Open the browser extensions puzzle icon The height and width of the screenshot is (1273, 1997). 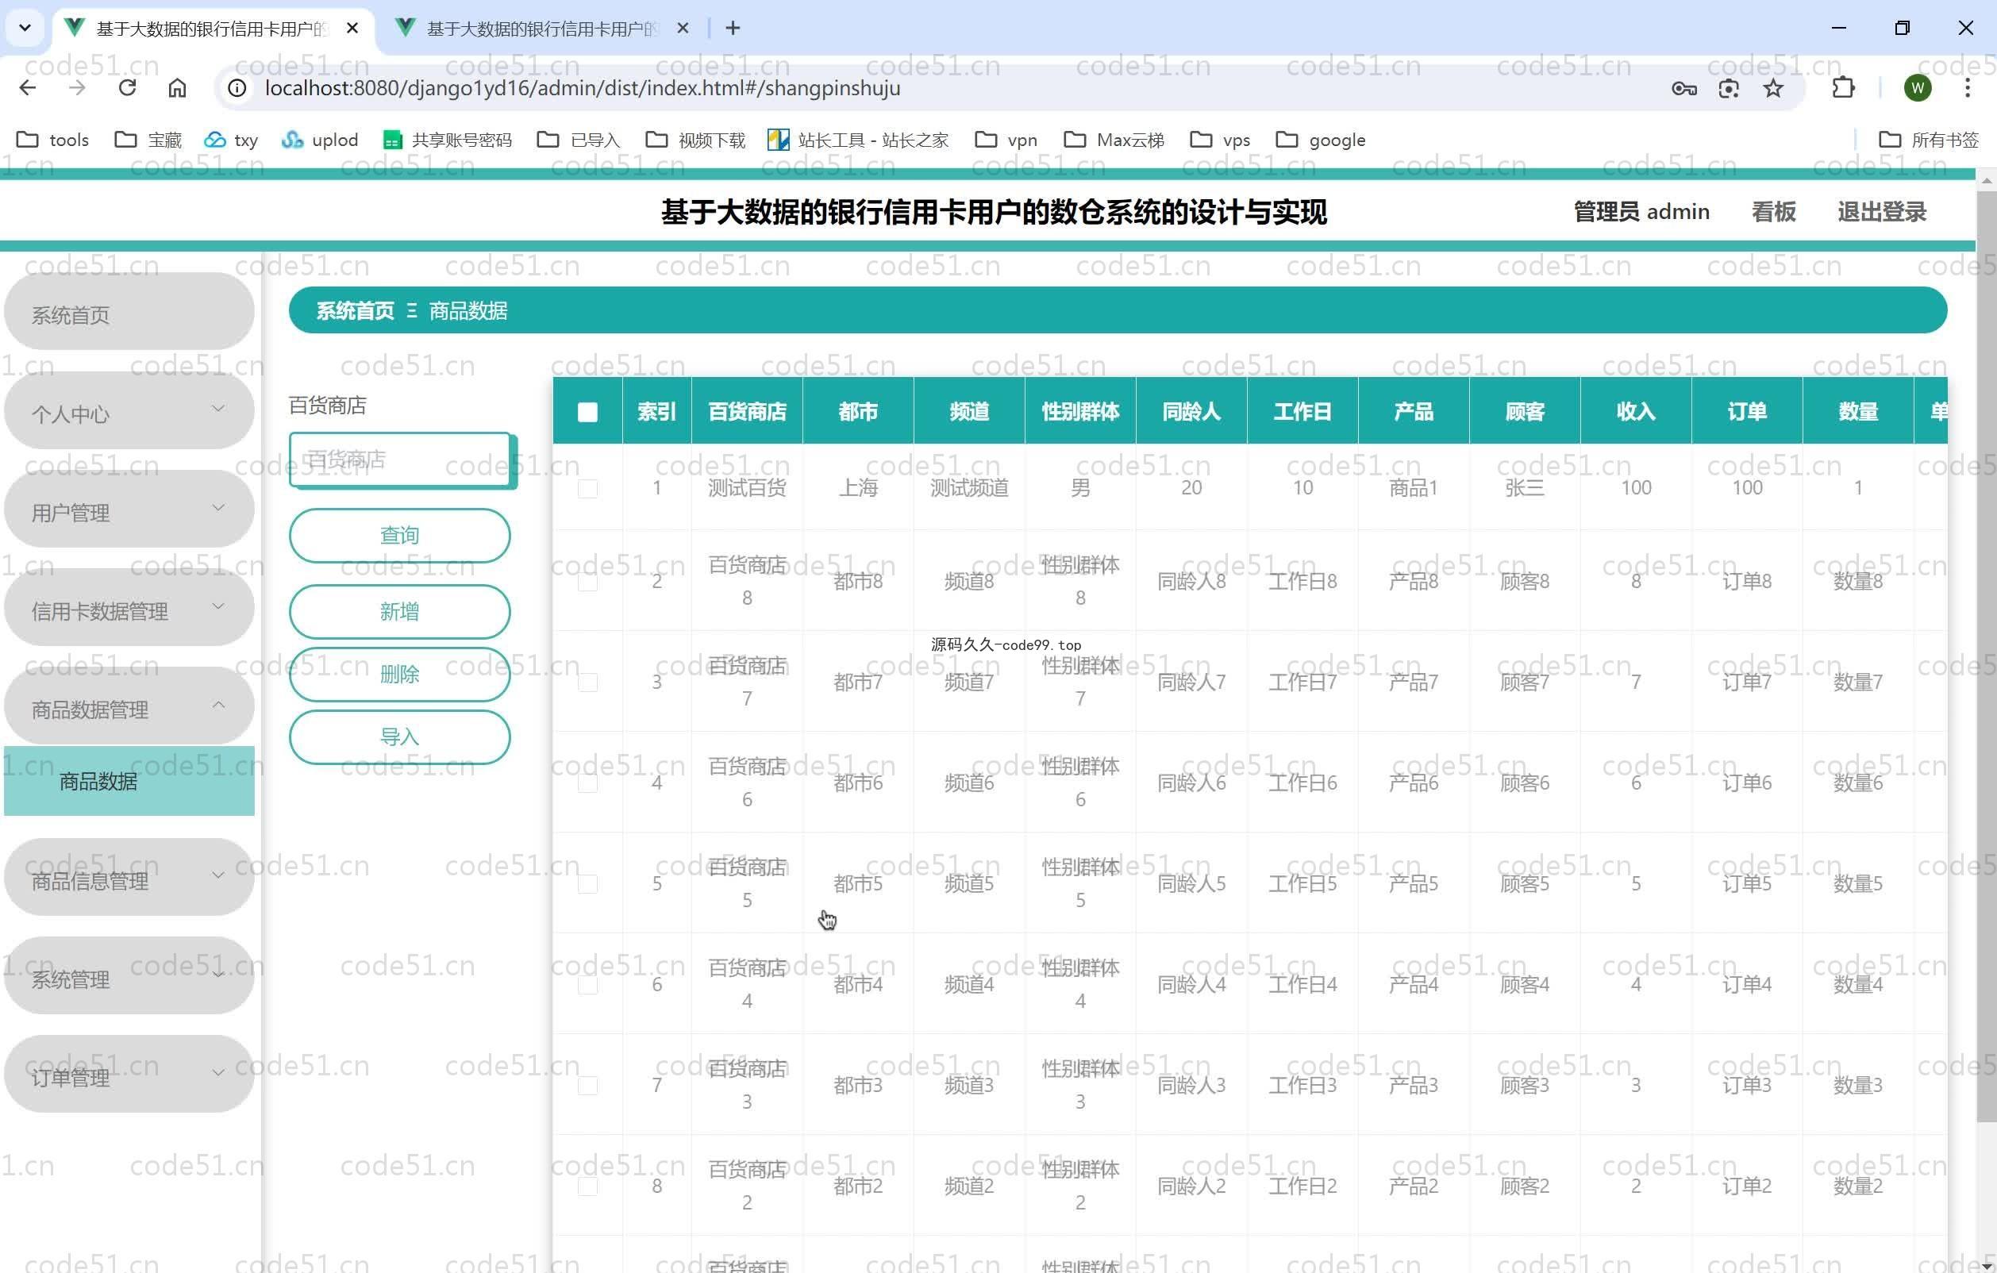coord(1843,88)
